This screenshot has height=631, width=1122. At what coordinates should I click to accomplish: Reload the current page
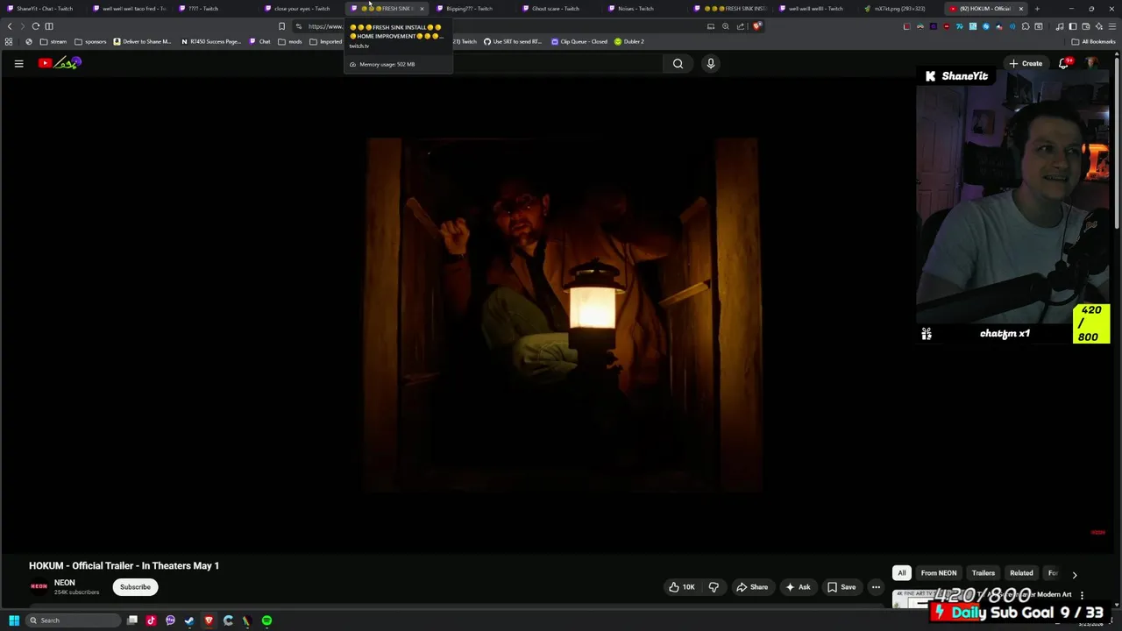pos(36,26)
